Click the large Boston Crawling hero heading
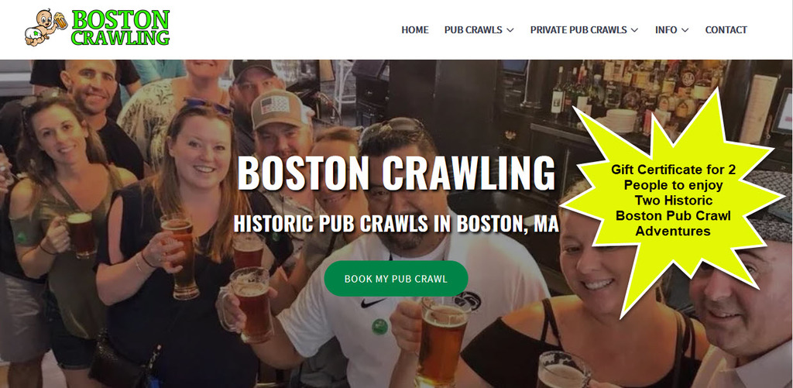The image size is (793, 388). [x=396, y=173]
